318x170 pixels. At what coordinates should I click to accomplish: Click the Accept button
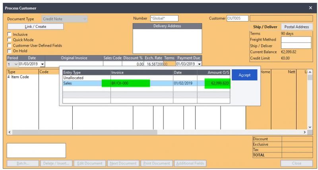[244, 75]
